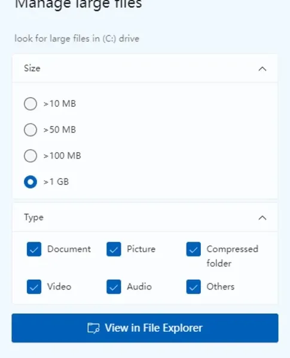Choose the >50 MB size option
This screenshot has width=290, height=358.
click(30, 130)
